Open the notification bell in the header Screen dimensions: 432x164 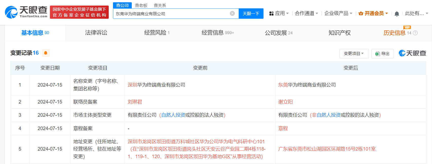(397, 14)
